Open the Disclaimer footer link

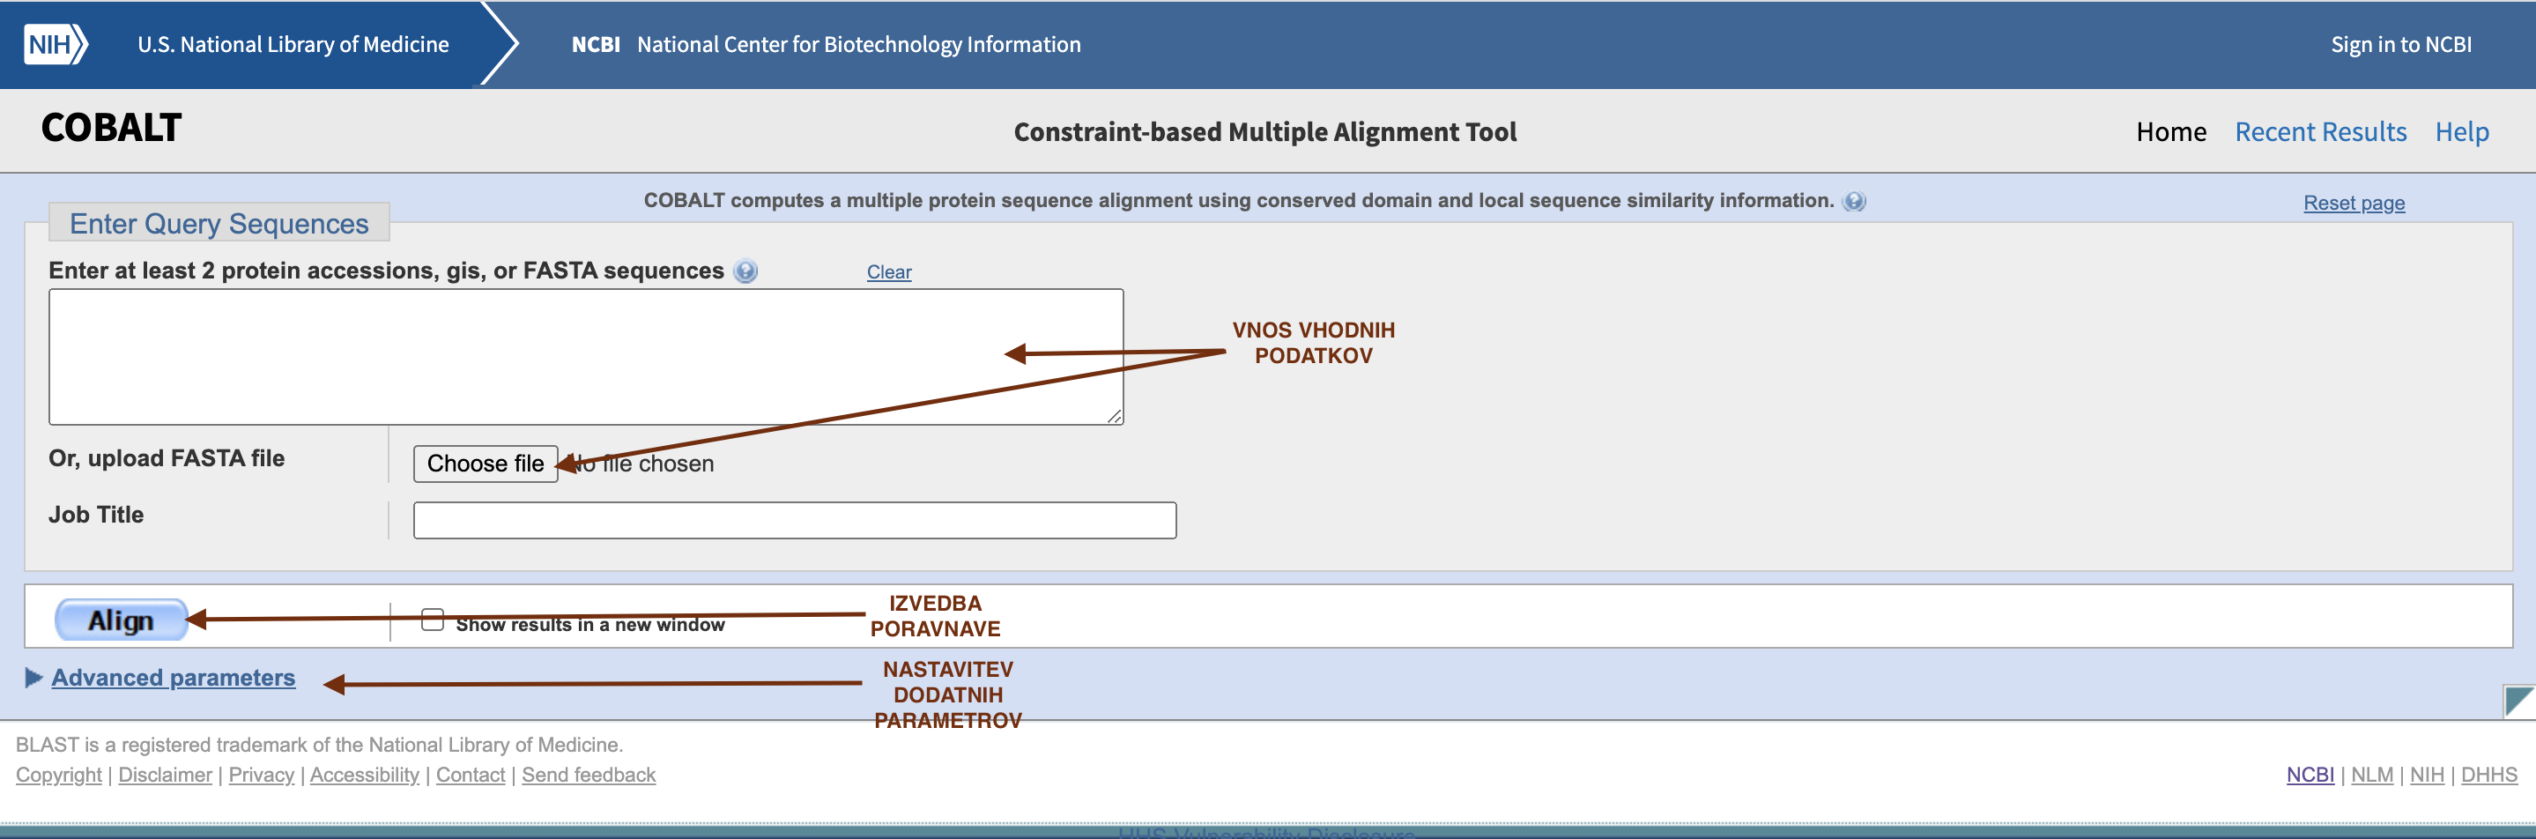coord(166,775)
